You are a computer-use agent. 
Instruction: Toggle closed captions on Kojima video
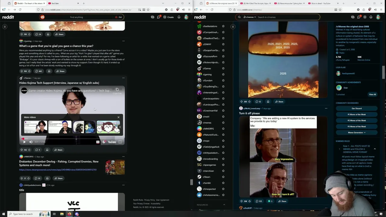(98, 142)
